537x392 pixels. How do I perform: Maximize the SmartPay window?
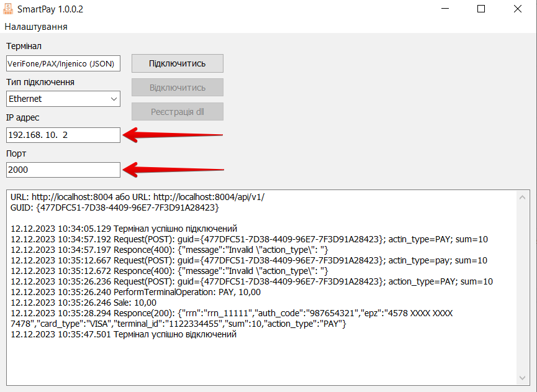click(481, 9)
